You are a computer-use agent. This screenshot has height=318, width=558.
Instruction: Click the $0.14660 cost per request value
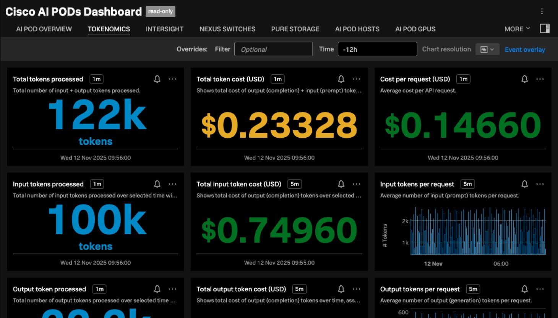click(463, 125)
